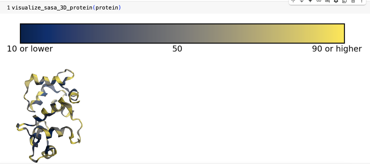
Task: Select line number 1 in the cell
Action: tap(9, 8)
